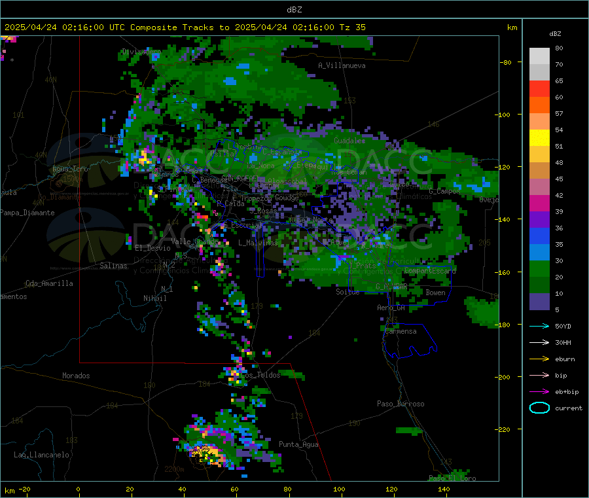Click the '-220' tick on the right axis

[x=502, y=429]
